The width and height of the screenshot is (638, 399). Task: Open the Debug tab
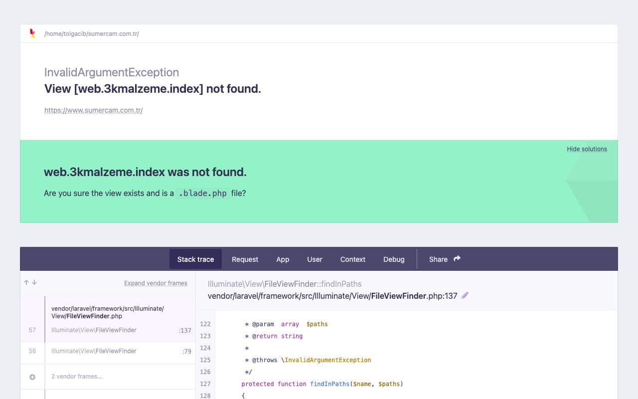[394, 259]
